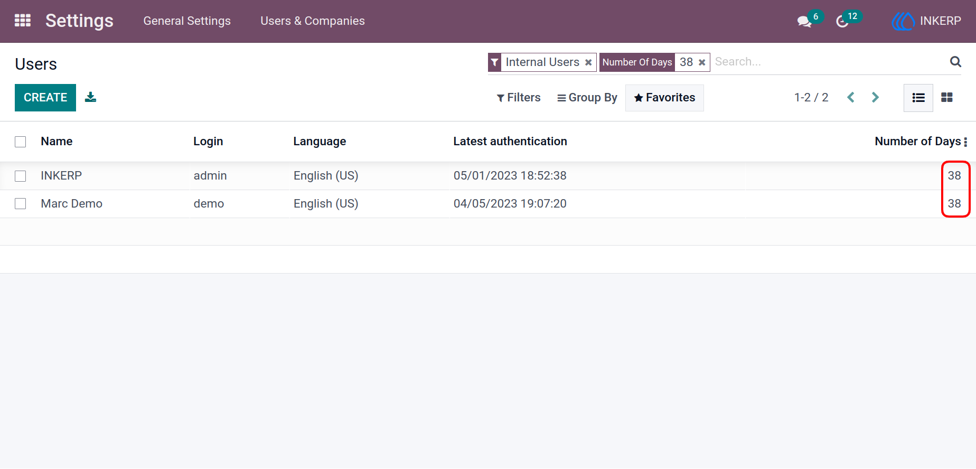The height and width of the screenshot is (469, 976).
Task: Go to previous page arrow
Action: click(851, 97)
